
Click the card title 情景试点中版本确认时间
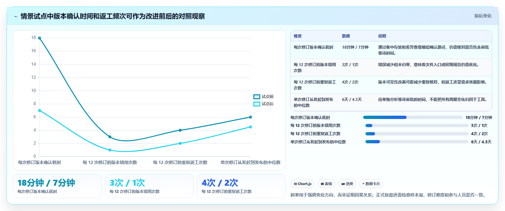click(113, 16)
